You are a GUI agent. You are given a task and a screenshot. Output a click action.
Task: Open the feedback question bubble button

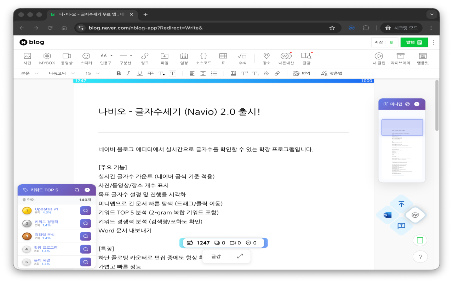[401, 226]
